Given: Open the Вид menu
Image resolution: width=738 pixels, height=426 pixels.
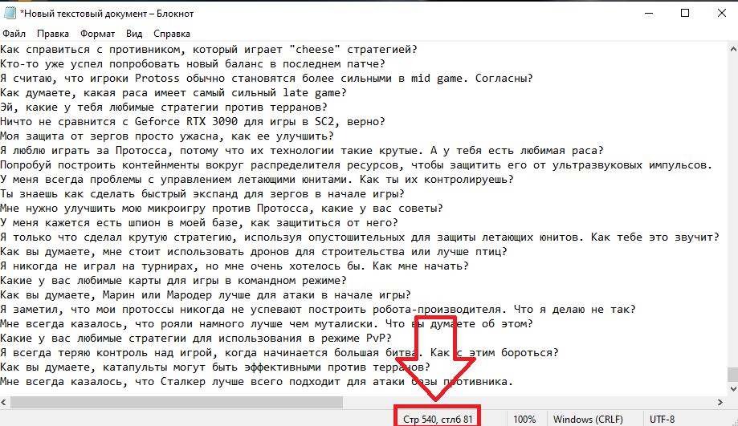Looking at the screenshot, I should coord(134,34).
